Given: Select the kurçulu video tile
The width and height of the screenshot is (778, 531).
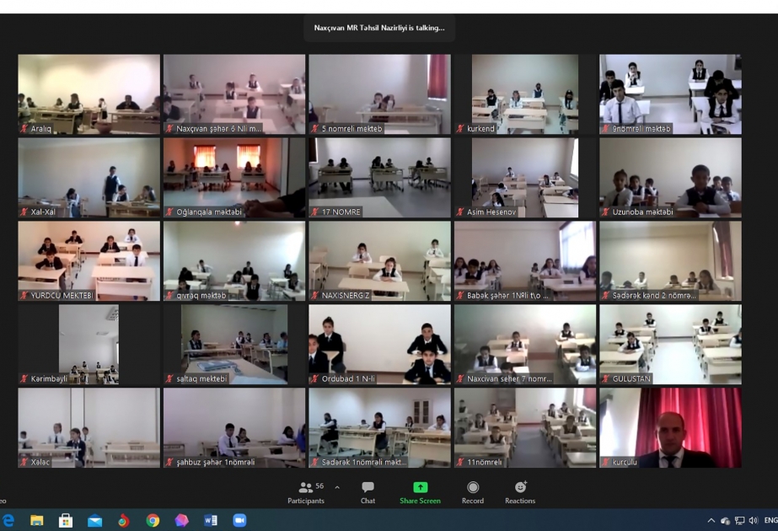Looking at the screenshot, I should (670, 428).
